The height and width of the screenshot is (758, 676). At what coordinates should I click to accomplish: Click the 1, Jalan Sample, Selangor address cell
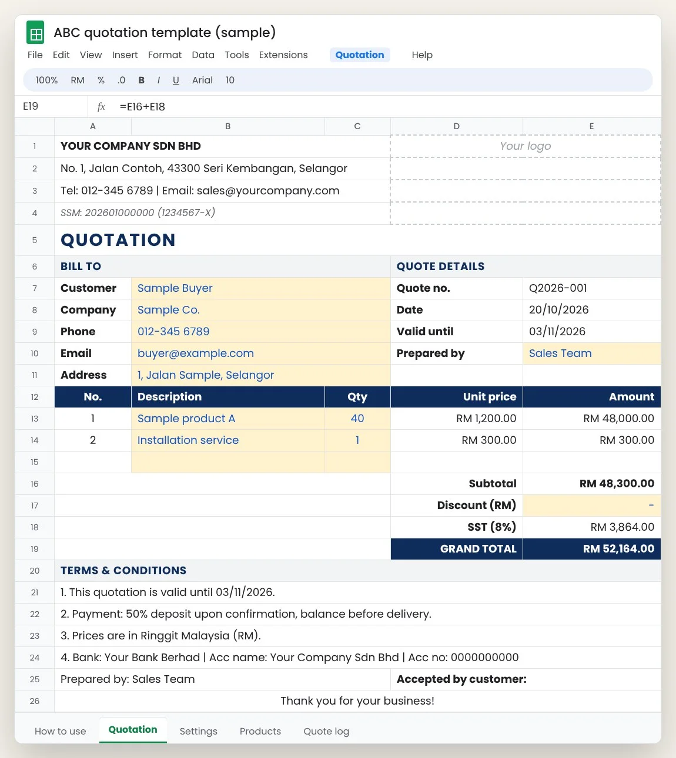click(261, 375)
